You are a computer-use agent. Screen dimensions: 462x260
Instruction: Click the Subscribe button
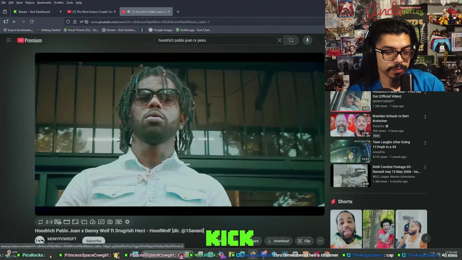point(93,241)
